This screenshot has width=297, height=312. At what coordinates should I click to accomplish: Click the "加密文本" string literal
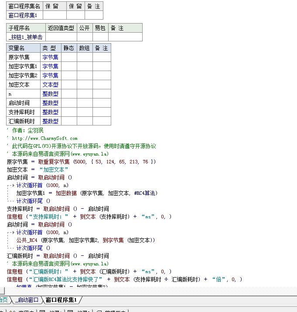(54, 170)
